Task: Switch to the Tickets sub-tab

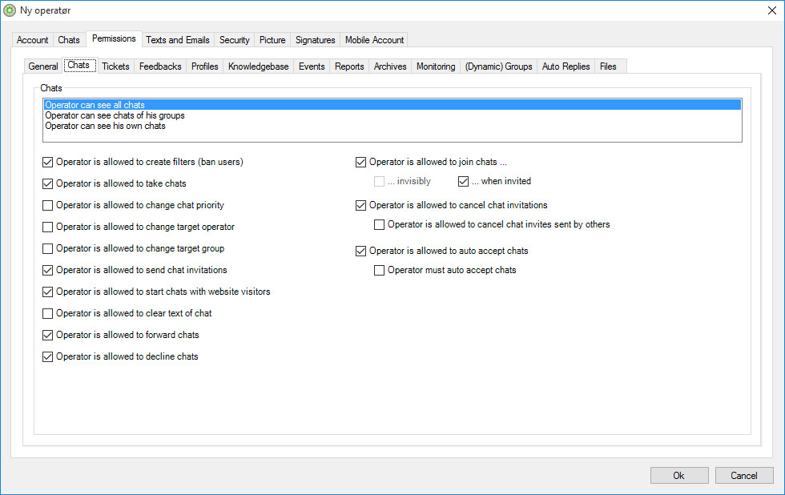Action: click(115, 66)
